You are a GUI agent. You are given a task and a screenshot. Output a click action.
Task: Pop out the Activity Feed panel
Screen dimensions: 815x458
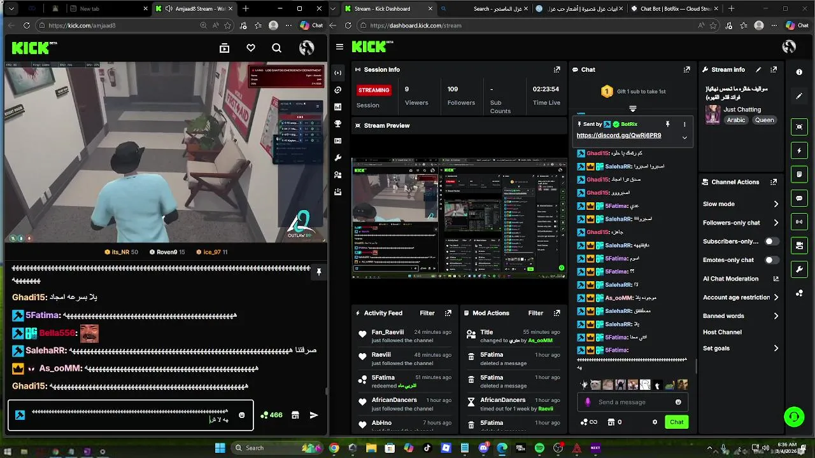pos(448,313)
